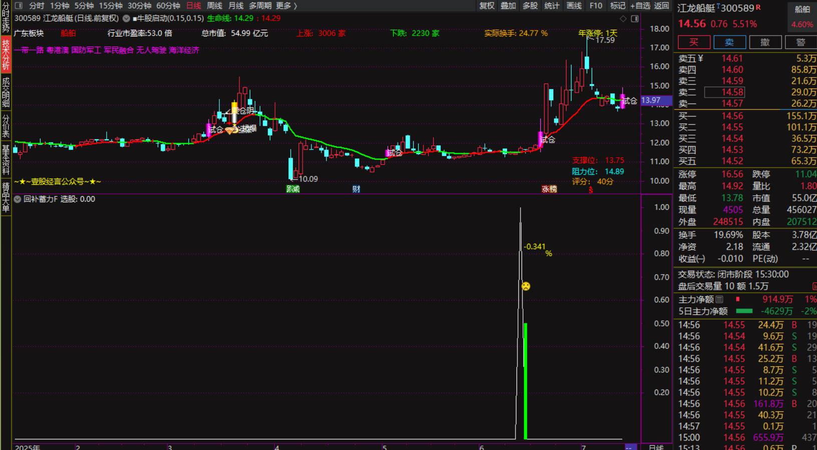This screenshot has height=450, width=817.
Task: Click the list icon beside 主力净额
Action: coord(719,299)
